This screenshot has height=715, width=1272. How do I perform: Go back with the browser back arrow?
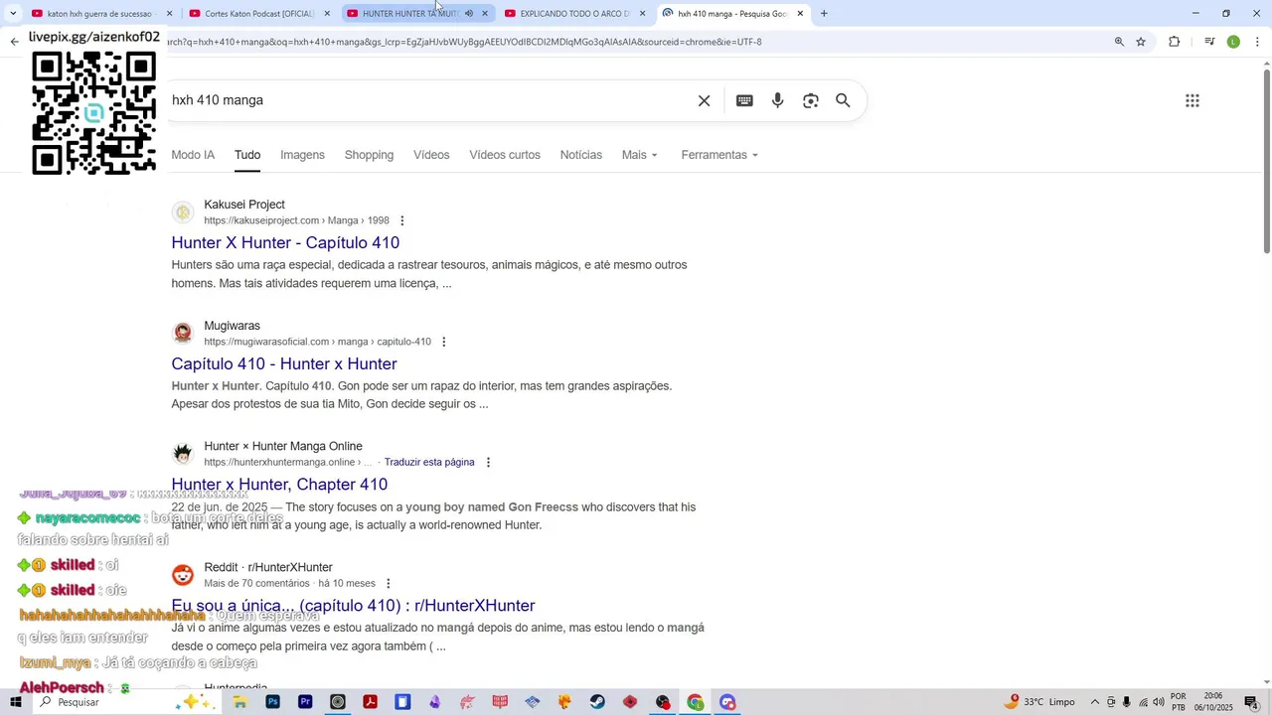14,42
